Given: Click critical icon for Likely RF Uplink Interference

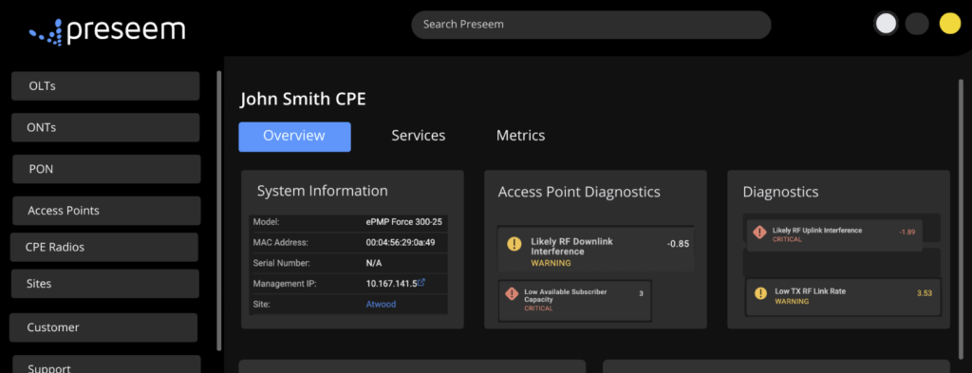Looking at the screenshot, I should click(x=759, y=232).
